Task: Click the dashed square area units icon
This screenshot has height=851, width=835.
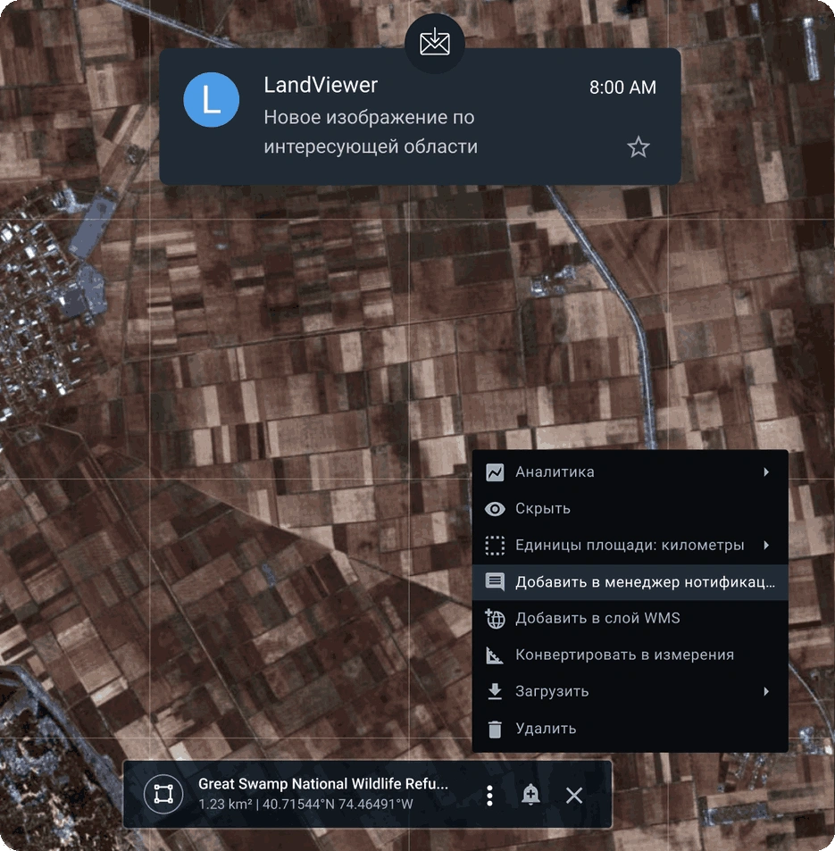Action: click(x=495, y=546)
